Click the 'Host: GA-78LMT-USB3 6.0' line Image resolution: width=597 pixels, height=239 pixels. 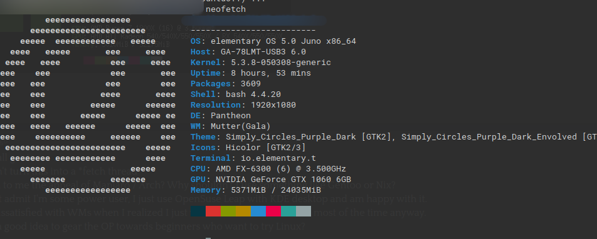[x=248, y=52]
